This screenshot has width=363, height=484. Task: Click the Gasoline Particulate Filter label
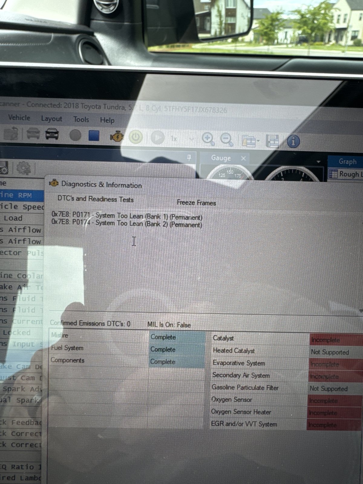(x=245, y=388)
